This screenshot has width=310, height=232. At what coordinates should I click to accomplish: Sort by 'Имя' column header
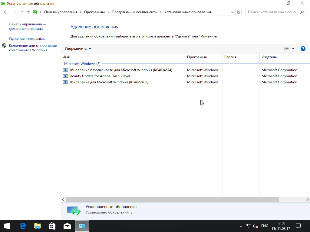(123, 57)
